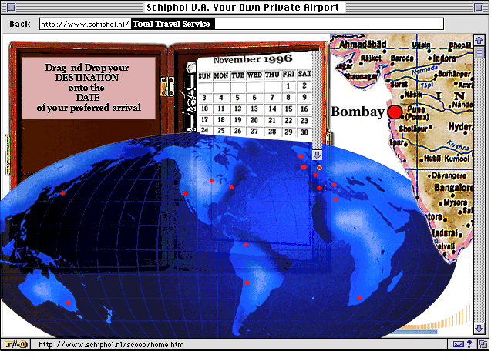The height and width of the screenshot is (361, 491).
Task: Click the window resize box icon in status bar
Action: pyautogui.click(x=483, y=344)
